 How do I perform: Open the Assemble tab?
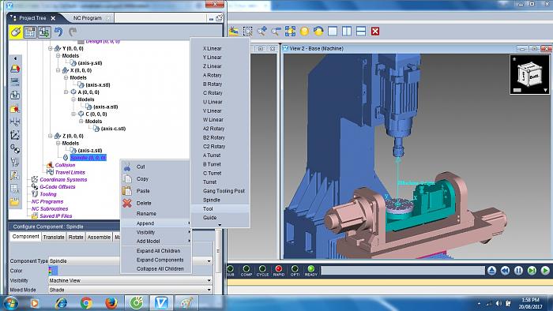[x=99, y=237]
